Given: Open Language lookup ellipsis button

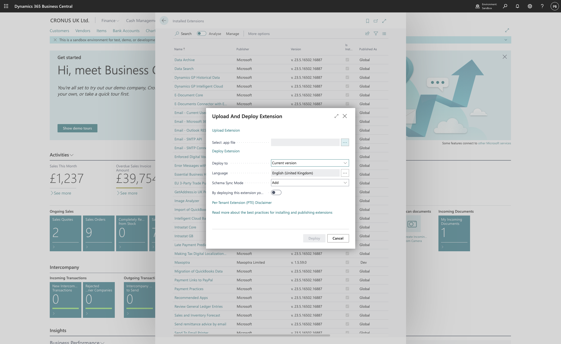Looking at the screenshot, I should pyautogui.click(x=345, y=173).
